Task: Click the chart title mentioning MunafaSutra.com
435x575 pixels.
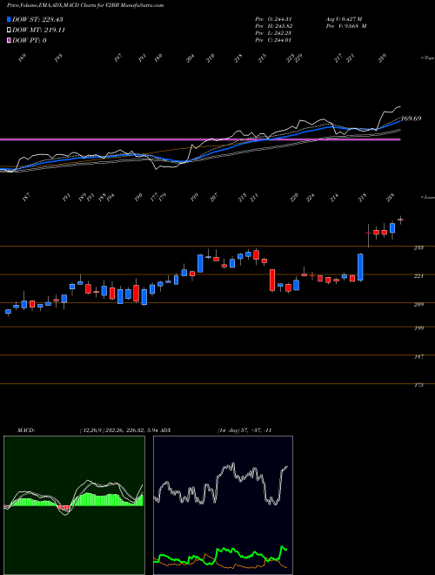Action: click(x=85, y=5)
